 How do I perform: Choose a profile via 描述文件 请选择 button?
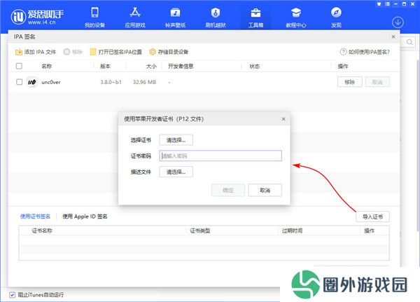(x=176, y=172)
